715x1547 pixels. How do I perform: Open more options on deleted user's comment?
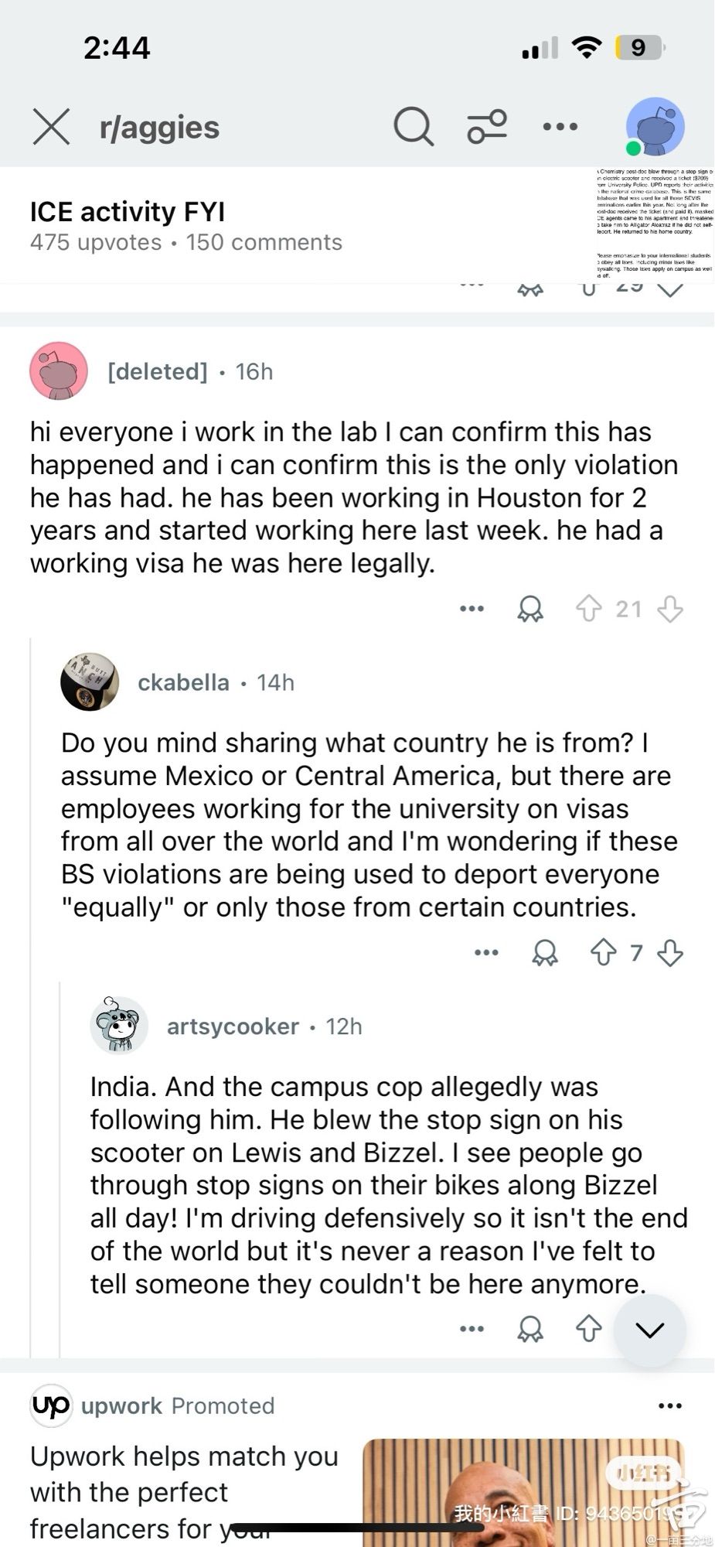pyautogui.click(x=472, y=609)
